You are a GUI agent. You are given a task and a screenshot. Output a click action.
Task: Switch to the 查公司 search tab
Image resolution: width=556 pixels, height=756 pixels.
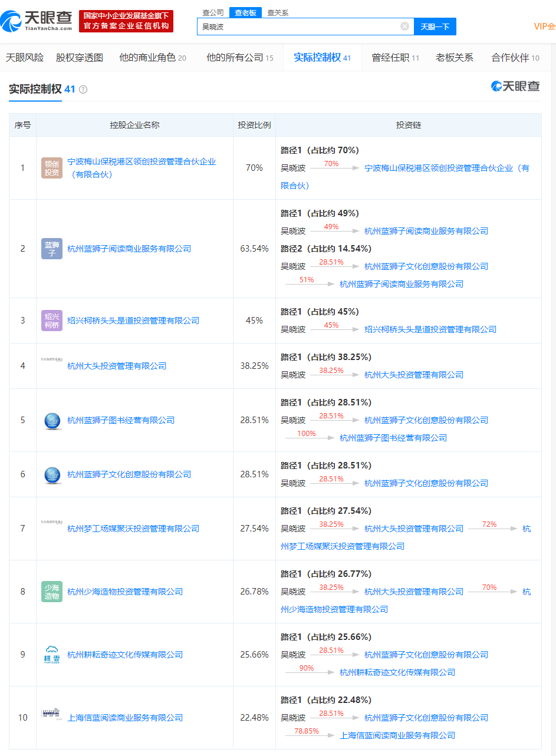pos(213,12)
